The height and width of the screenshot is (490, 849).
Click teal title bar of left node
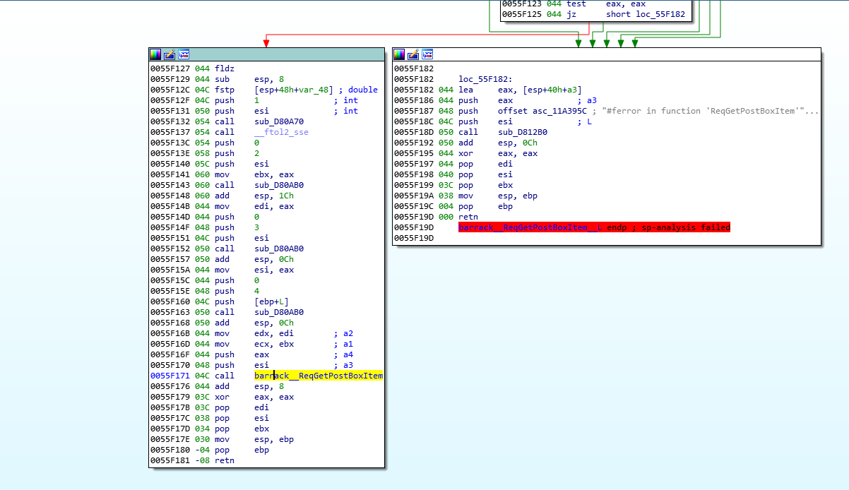(x=266, y=54)
